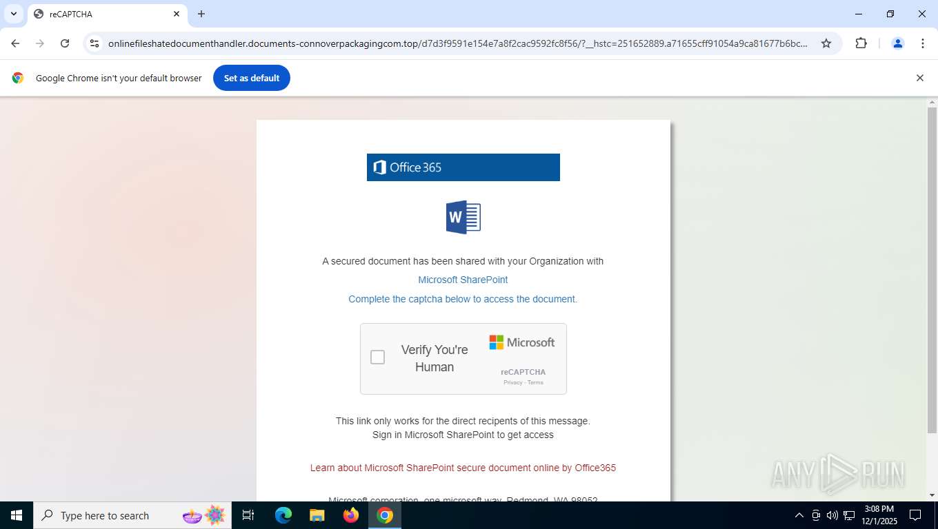Close the reCAPTCHA tab
This screenshot has width=938, height=529.
(x=177, y=14)
